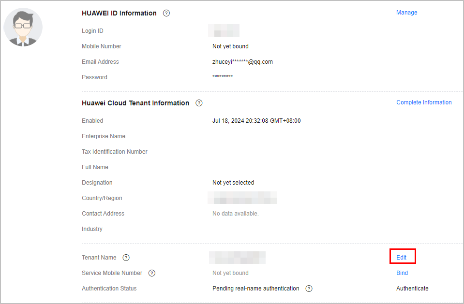
Task: Click the Tax Identification Number label
Action: 115,152
